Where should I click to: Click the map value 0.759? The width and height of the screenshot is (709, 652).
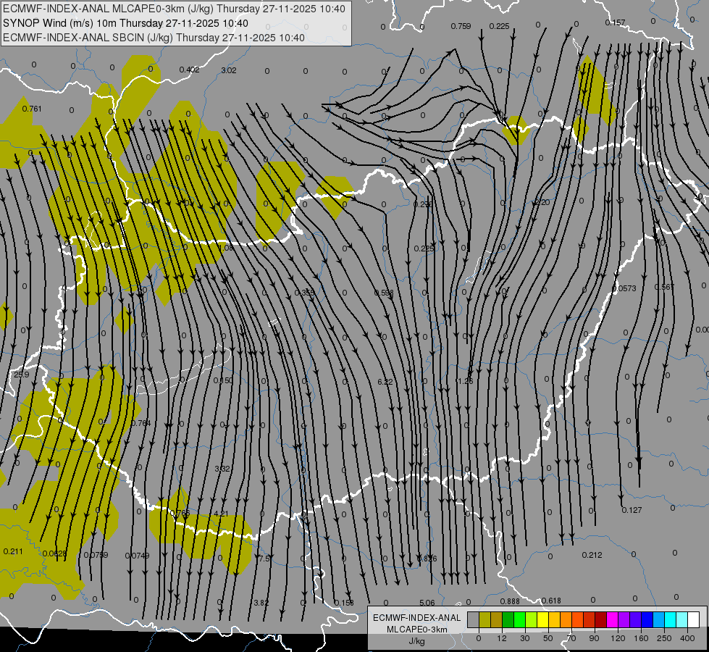pos(461,26)
